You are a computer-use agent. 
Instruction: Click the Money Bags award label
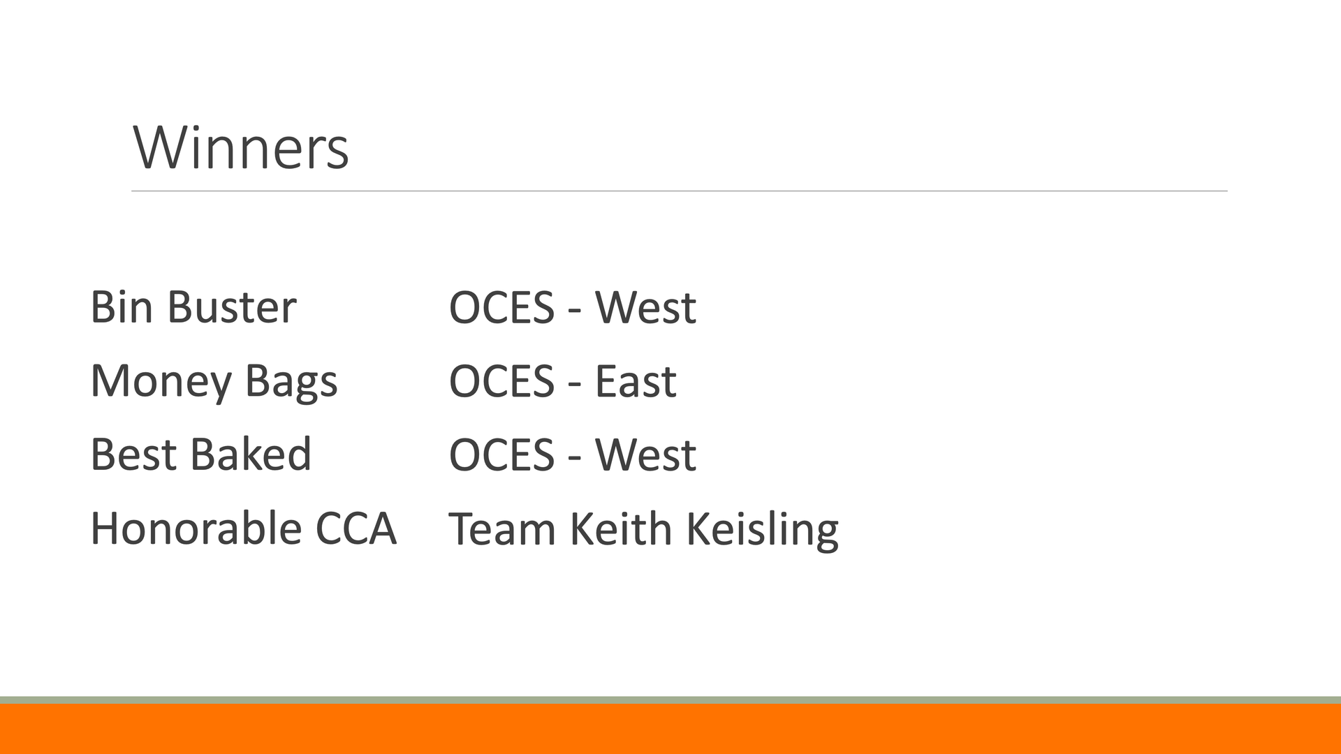(214, 381)
